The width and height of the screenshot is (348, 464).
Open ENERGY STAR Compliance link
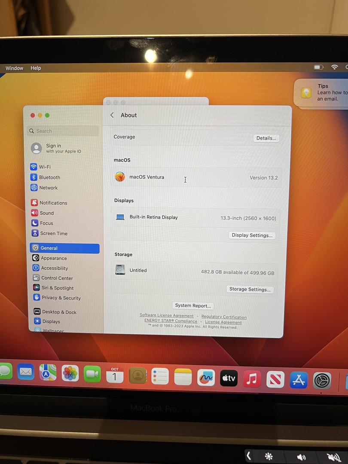(171, 321)
